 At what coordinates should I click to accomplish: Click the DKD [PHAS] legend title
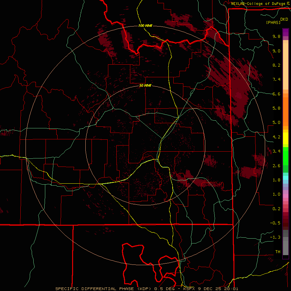(x=277, y=21)
